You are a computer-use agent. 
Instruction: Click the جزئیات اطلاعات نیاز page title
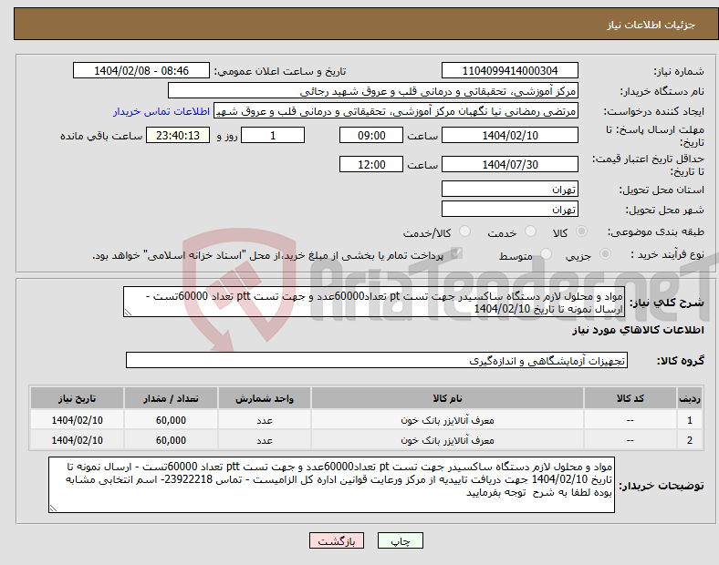coord(651,25)
